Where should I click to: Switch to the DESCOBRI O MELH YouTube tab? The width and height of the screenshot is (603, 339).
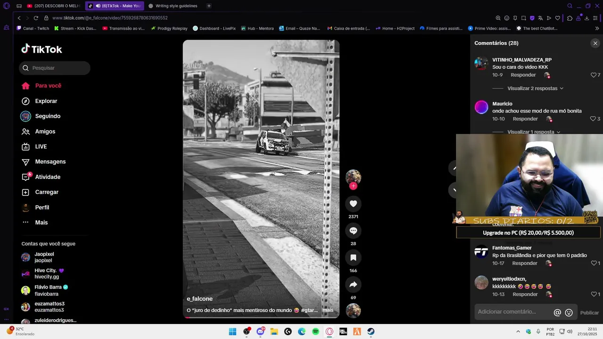54,6
